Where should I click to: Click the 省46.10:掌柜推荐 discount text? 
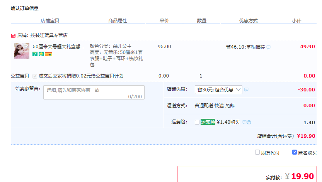coord(245,47)
